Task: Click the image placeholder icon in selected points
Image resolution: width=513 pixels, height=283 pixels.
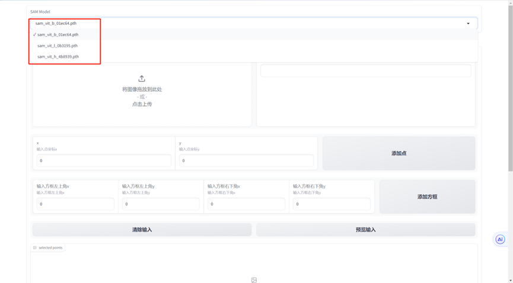Action: pyautogui.click(x=254, y=280)
